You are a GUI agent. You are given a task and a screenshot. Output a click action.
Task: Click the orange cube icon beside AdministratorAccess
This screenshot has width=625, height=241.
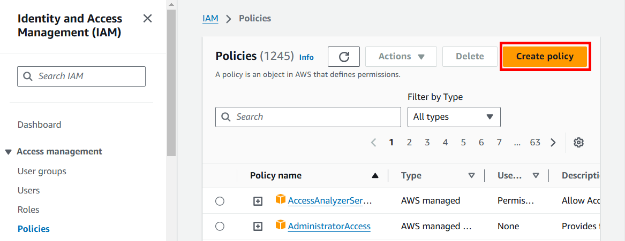pyautogui.click(x=281, y=224)
